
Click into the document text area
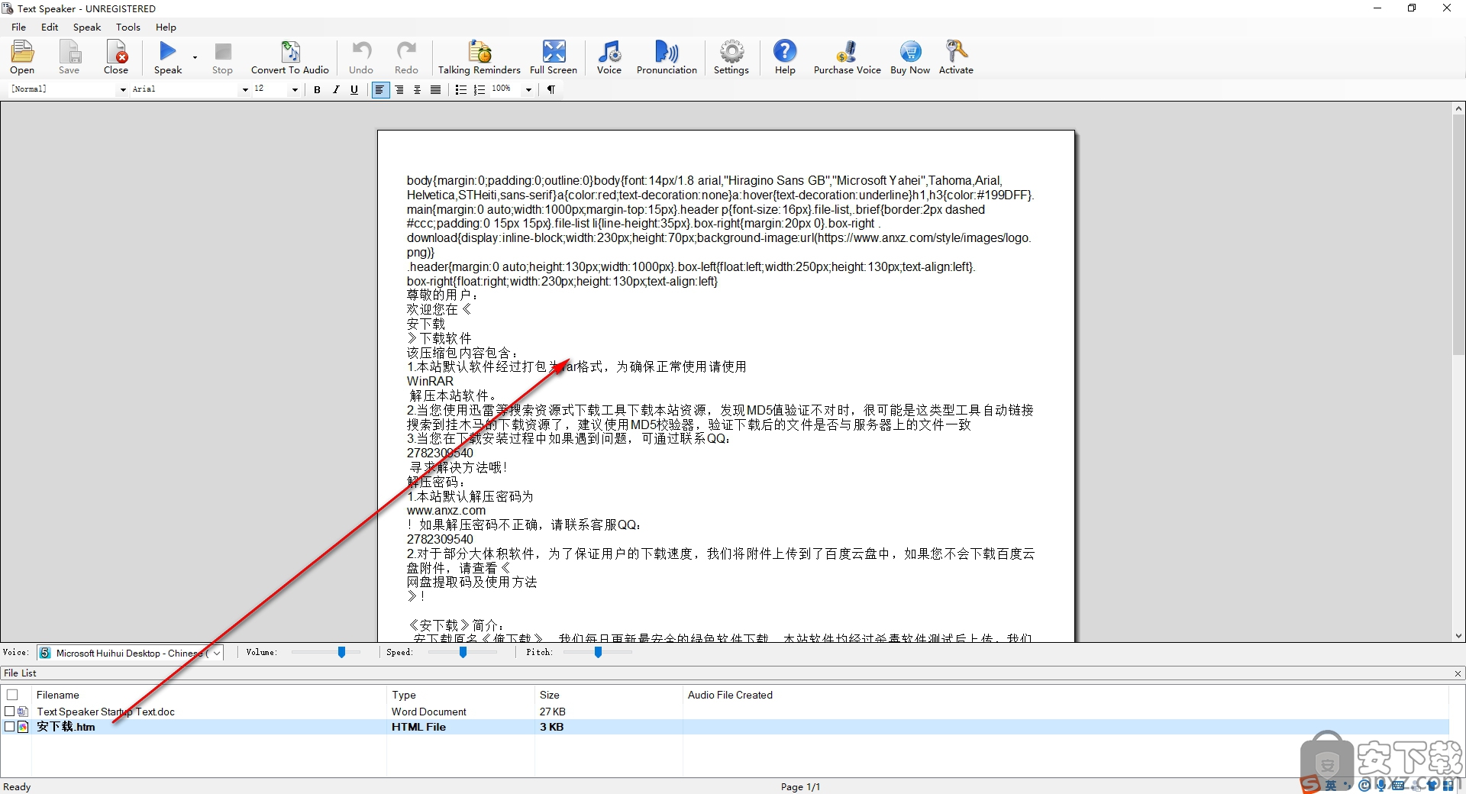click(725, 386)
